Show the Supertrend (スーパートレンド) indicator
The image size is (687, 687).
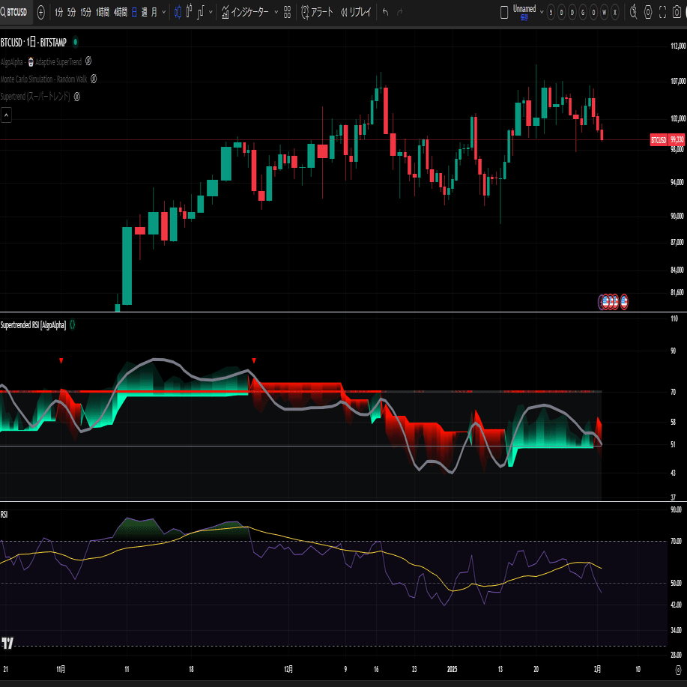point(76,97)
